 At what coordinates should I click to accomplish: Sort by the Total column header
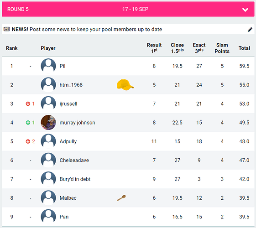pyautogui.click(x=244, y=48)
